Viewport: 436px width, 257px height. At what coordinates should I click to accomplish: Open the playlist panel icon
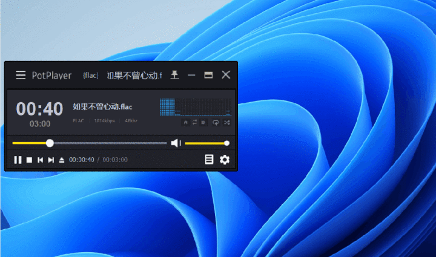pos(209,160)
